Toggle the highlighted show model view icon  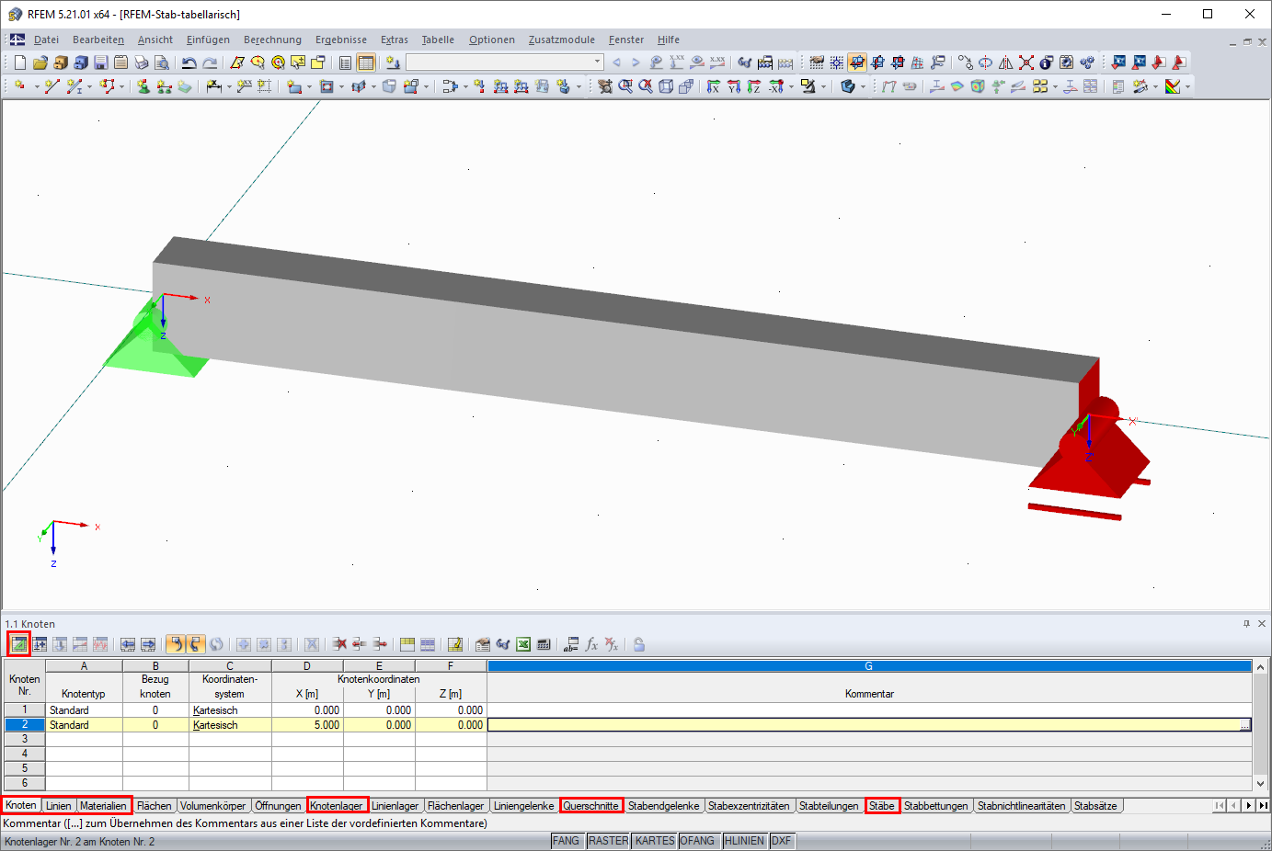[x=857, y=62]
